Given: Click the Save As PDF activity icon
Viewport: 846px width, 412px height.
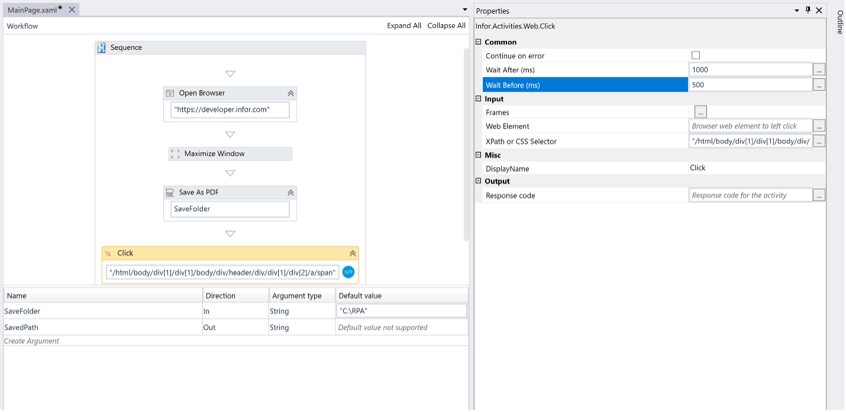Looking at the screenshot, I should (170, 192).
